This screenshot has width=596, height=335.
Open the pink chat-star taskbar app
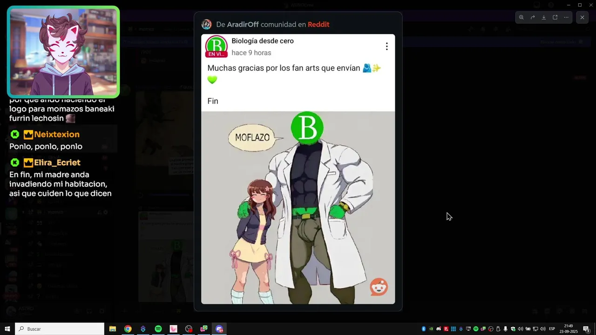pyautogui.click(x=204, y=329)
